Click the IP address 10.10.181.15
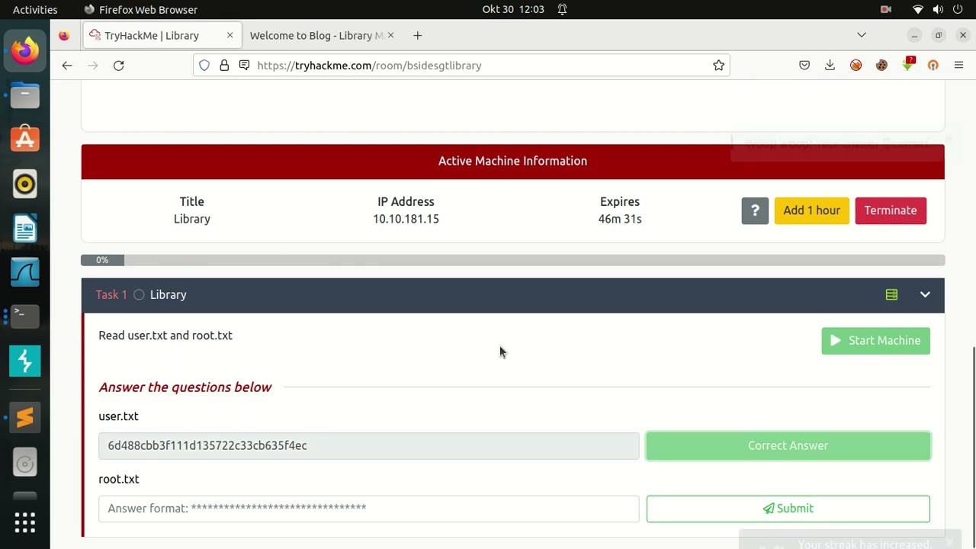The image size is (976, 549). [x=406, y=219]
